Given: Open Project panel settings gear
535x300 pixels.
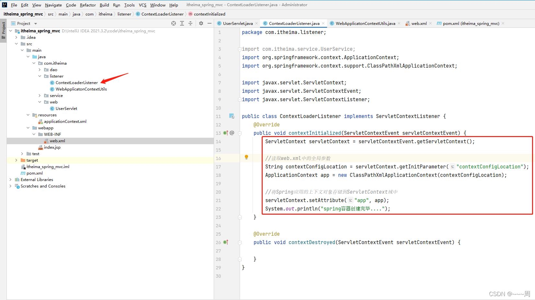Looking at the screenshot, I should point(201,23).
